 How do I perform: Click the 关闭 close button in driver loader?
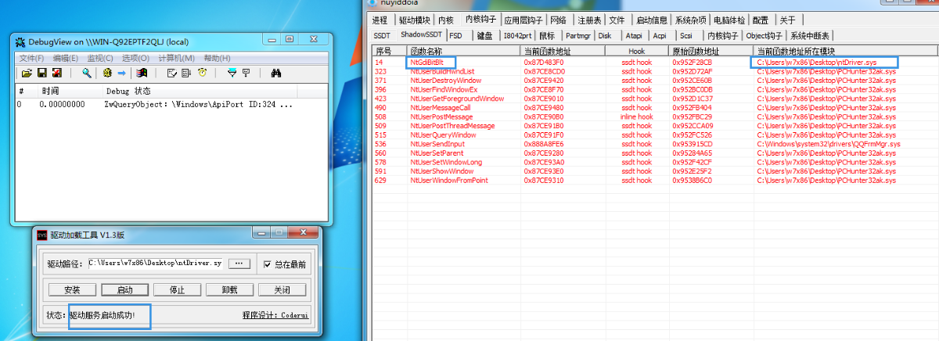point(282,290)
